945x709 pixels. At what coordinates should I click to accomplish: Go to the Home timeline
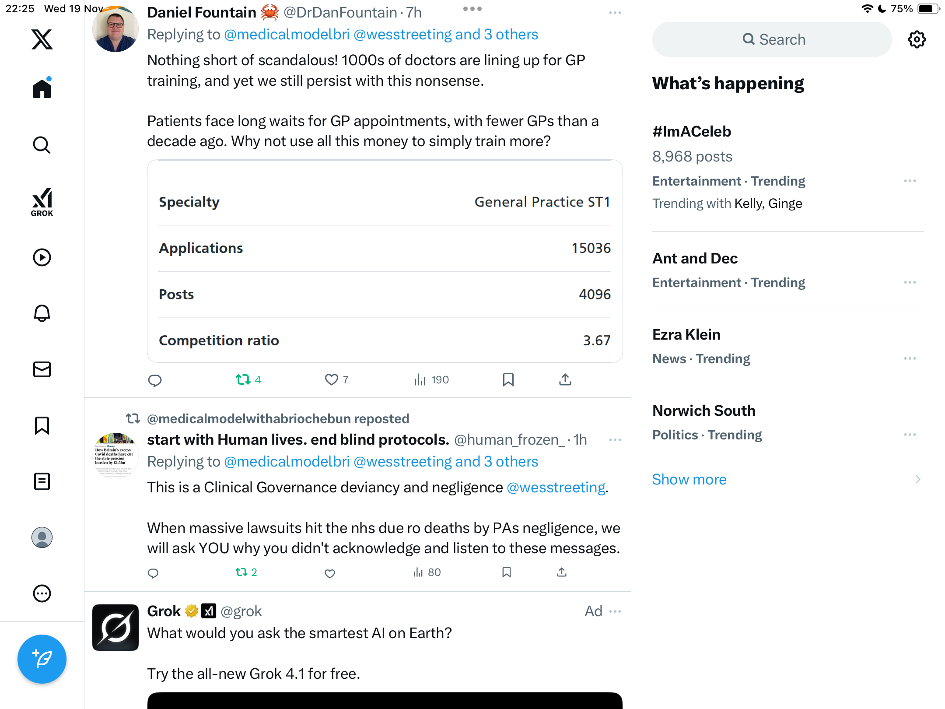tap(42, 89)
